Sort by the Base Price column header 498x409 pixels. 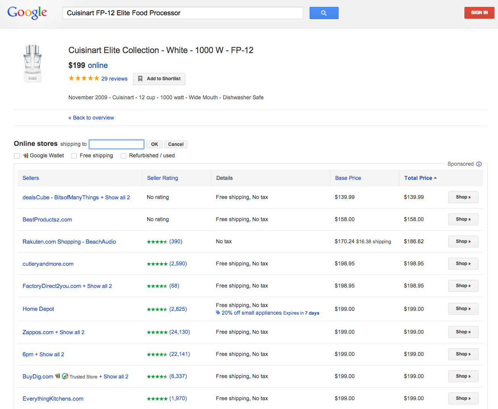pos(348,178)
